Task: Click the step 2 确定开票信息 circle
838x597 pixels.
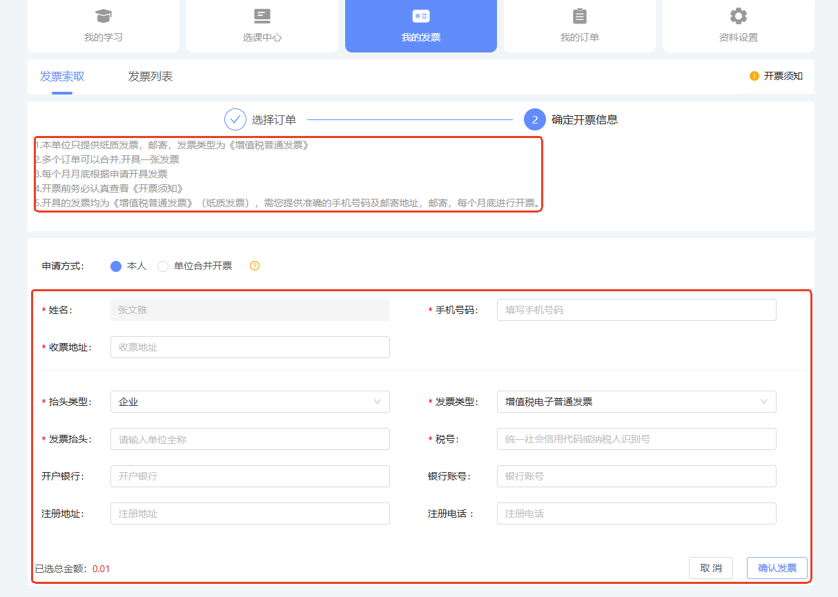Action: (535, 119)
